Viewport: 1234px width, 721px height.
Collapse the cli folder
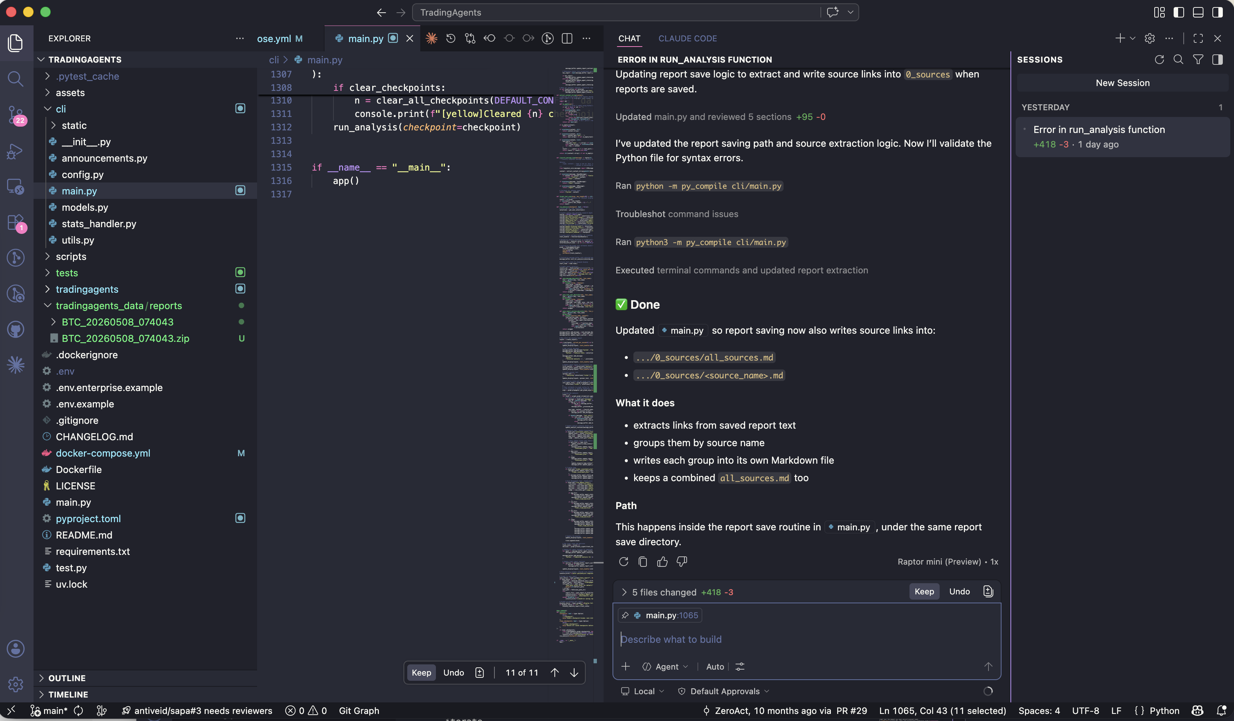point(47,109)
